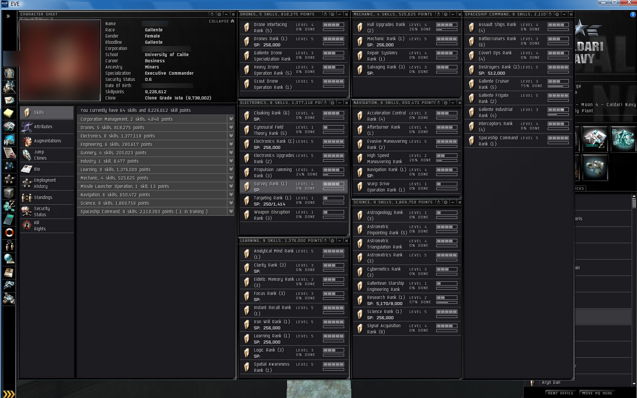Open the mail envelope icon
Screen dimensions: 637x398
click(9, 100)
